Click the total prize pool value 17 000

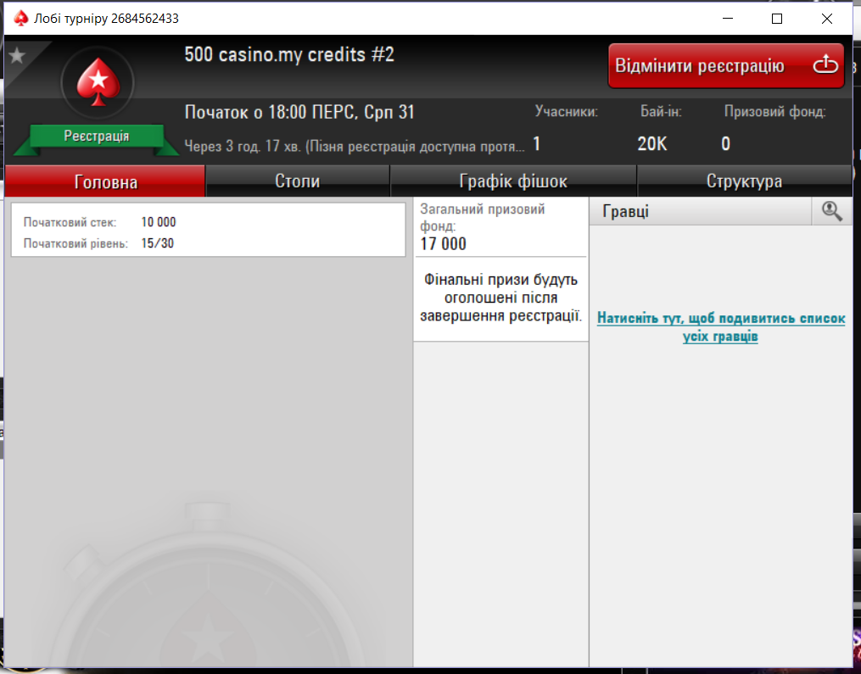click(443, 243)
